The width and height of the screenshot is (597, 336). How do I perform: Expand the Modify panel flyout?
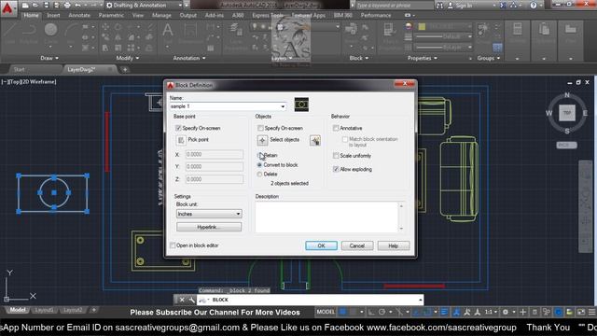[128, 58]
